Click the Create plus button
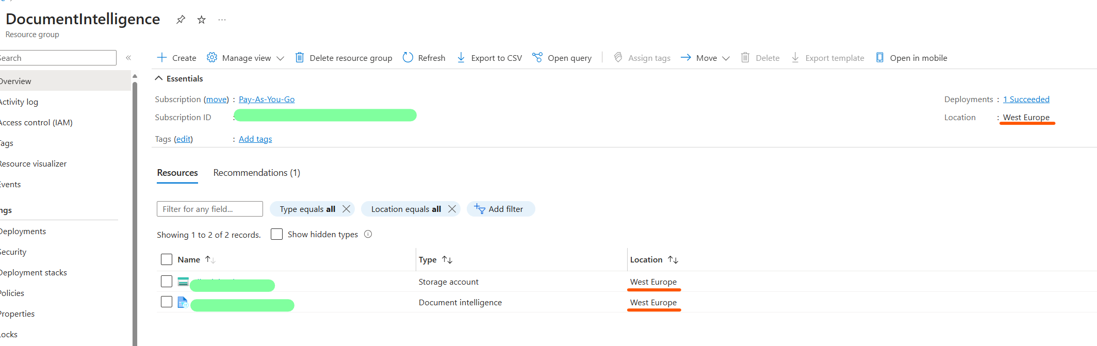 176,58
